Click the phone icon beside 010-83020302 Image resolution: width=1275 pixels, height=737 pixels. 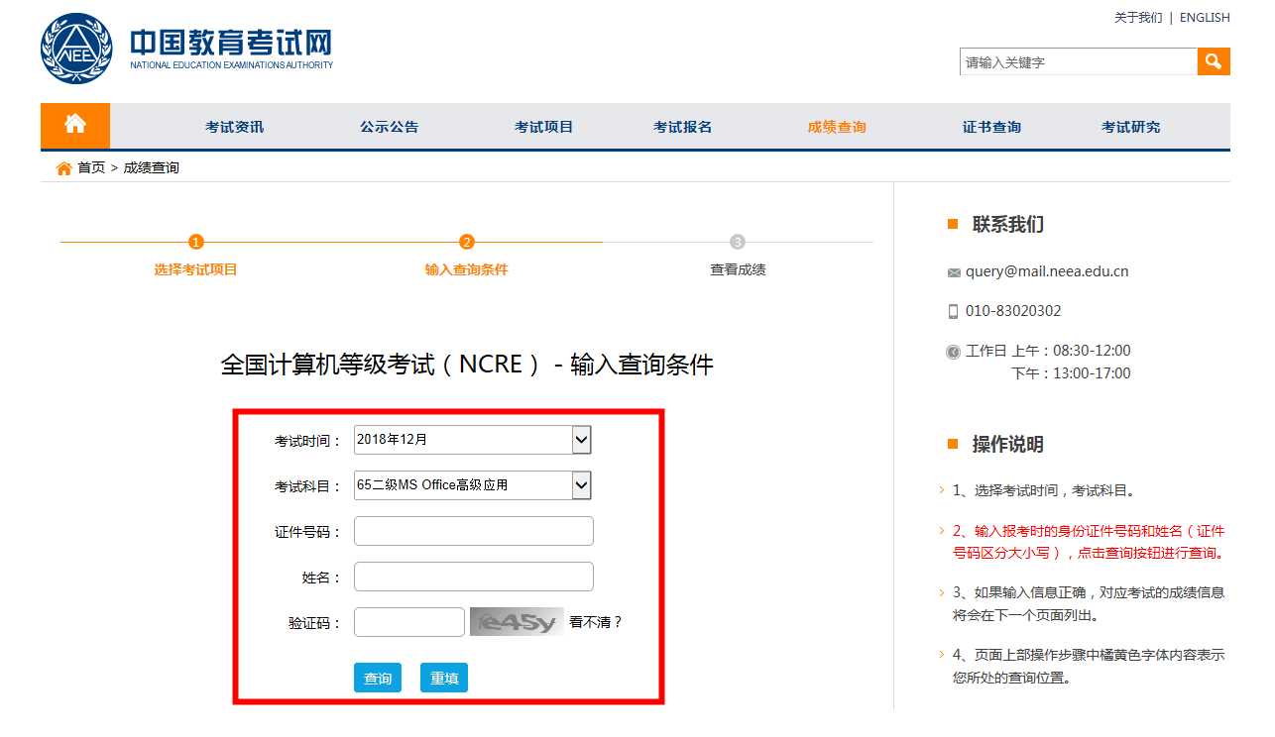pos(954,311)
